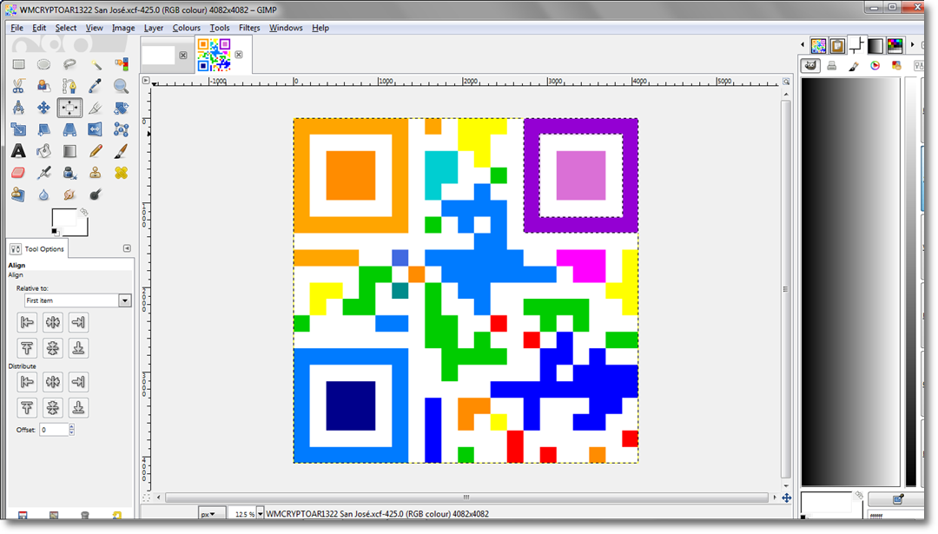The height and width of the screenshot is (534, 938).
Task: Select the Scissors Select tool
Action: [x=18, y=86]
